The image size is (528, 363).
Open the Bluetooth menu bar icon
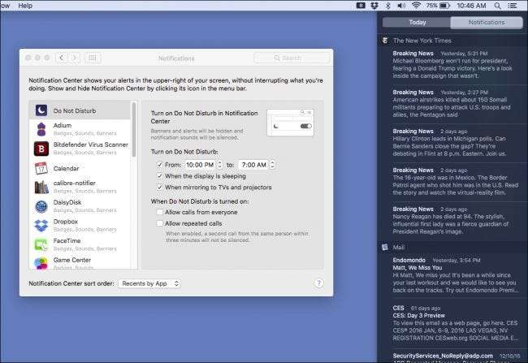click(x=388, y=6)
